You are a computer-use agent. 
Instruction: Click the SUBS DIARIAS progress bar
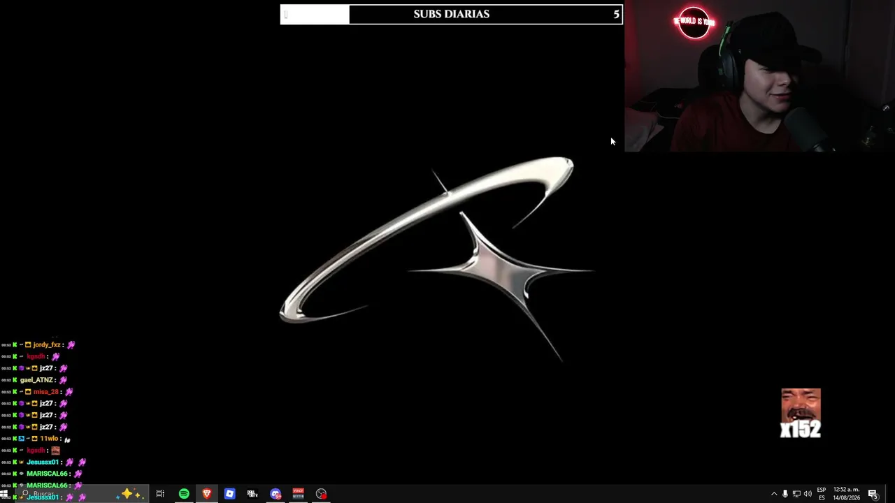tap(451, 14)
